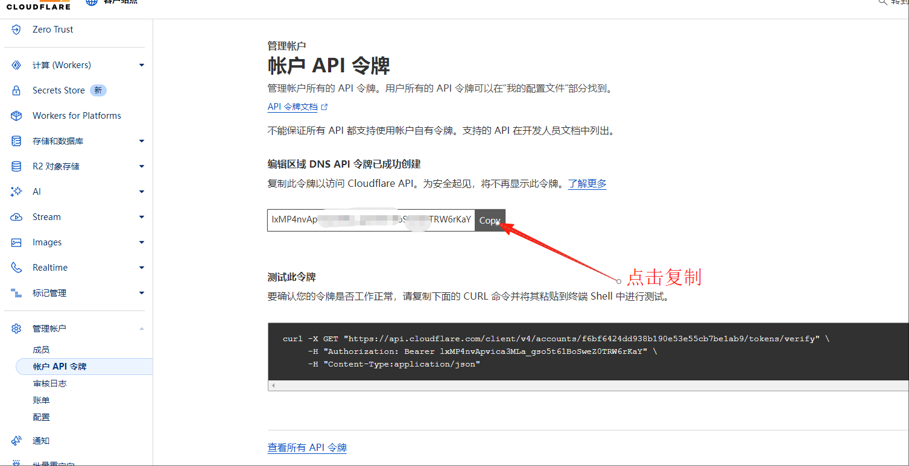Click the Stream cloud icon
This screenshot has width=909, height=466.
click(16, 217)
